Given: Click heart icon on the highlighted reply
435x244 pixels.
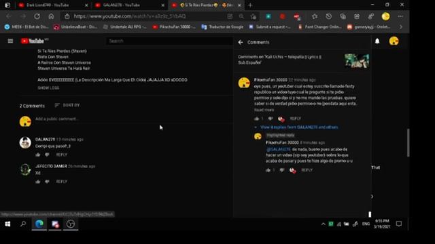Looking at the screenshot, I should click(293, 170).
